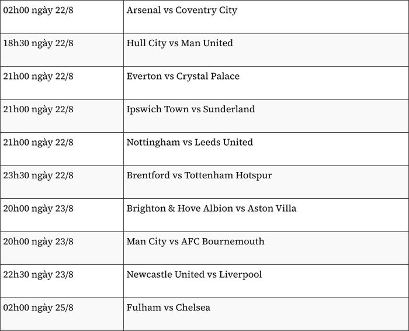Select time cell beside Man City match
Viewport: 409px width, 331px height.
pyautogui.click(x=62, y=248)
